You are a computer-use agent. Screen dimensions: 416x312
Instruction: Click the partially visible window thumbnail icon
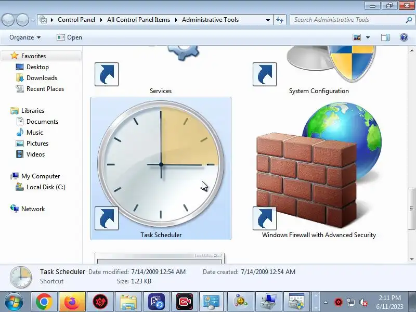(x=160, y=258)
